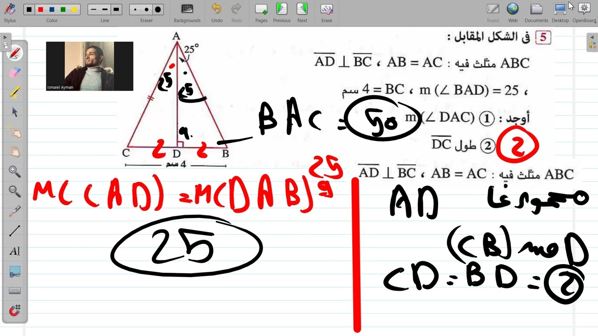Choose the green pen color

(63, 9)
